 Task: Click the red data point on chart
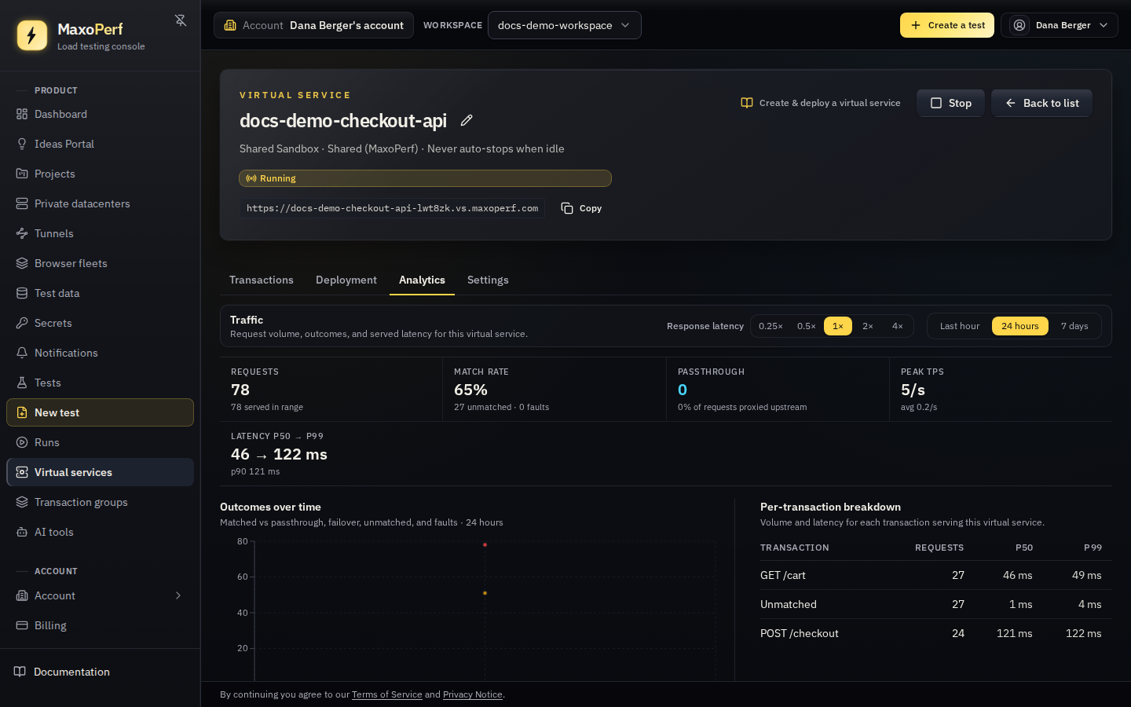click(485, 544)
